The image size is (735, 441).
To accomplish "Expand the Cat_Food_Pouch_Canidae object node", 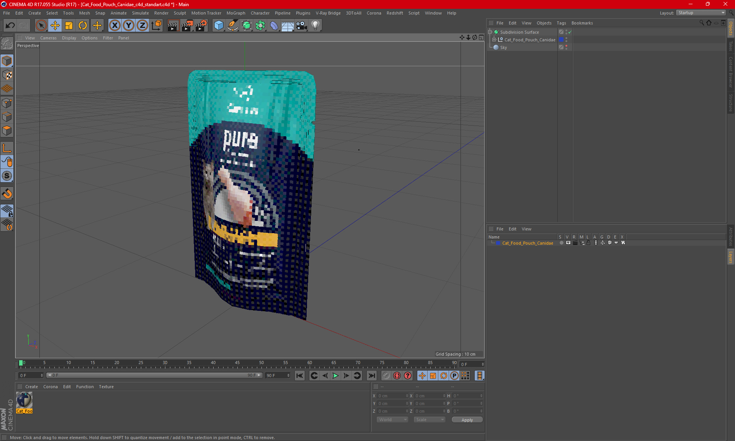I will [494, 40].
